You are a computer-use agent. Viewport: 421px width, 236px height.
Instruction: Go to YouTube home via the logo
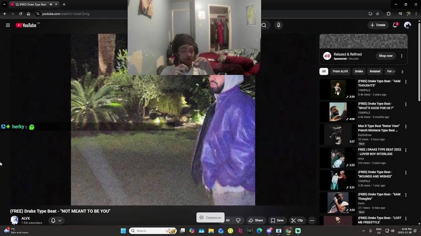tap(26, 25)
